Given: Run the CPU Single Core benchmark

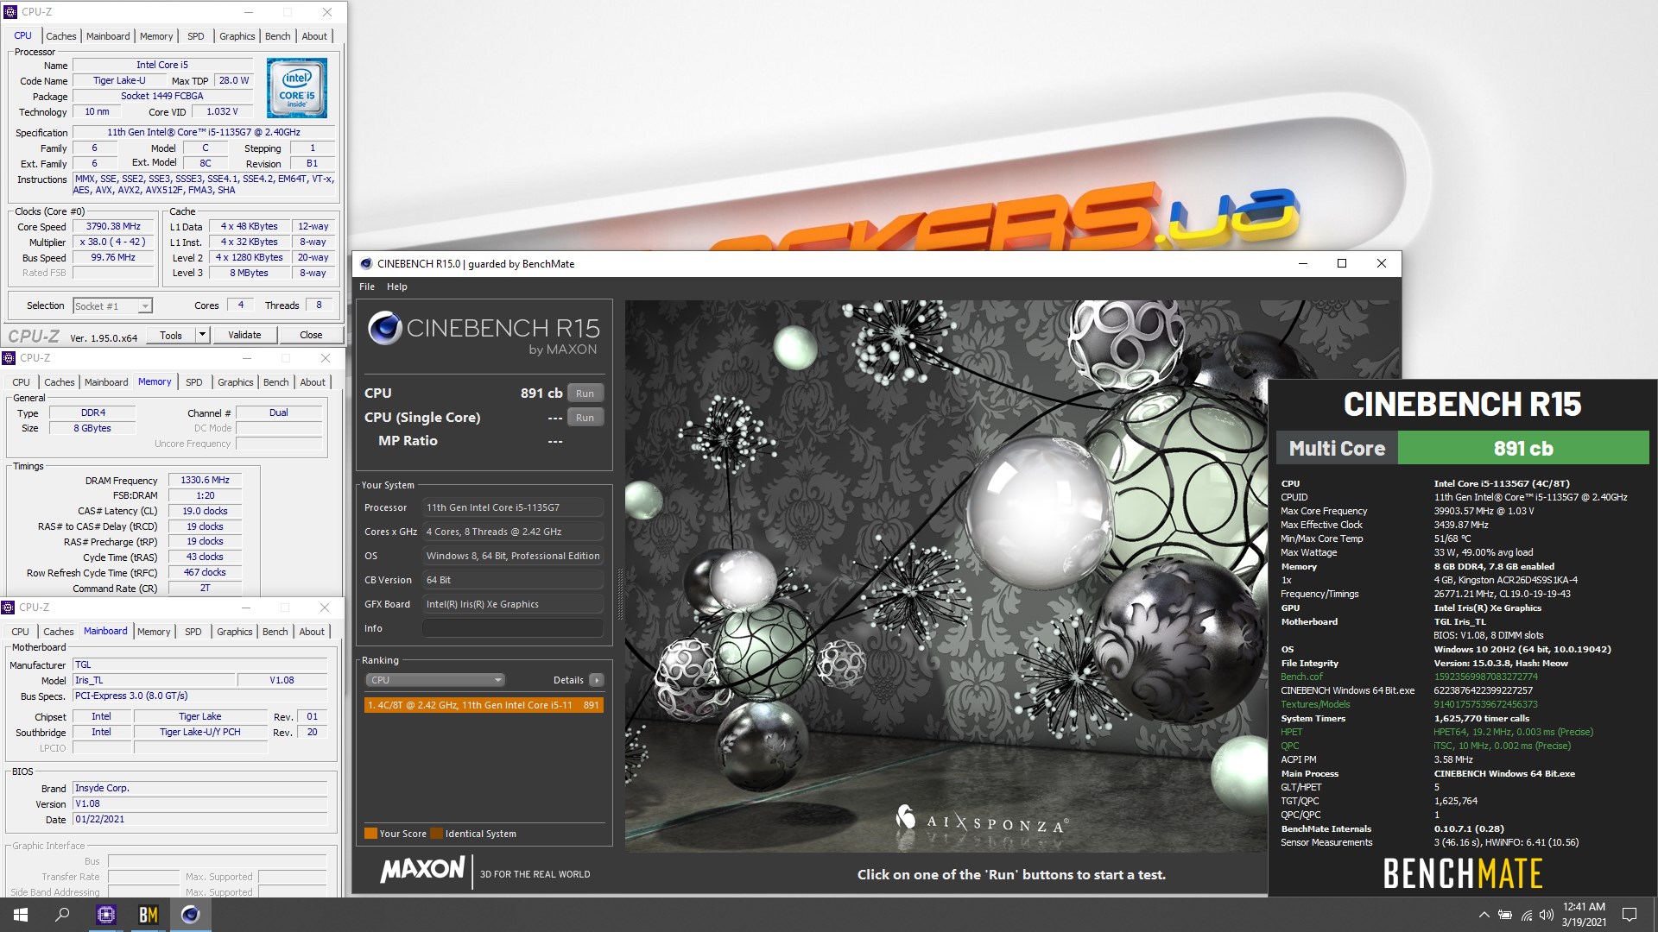Looking at the screenshot, I should (585, 418).
